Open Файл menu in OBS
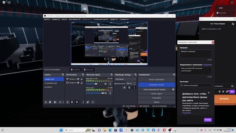236x133 pixels. [47, 19]
